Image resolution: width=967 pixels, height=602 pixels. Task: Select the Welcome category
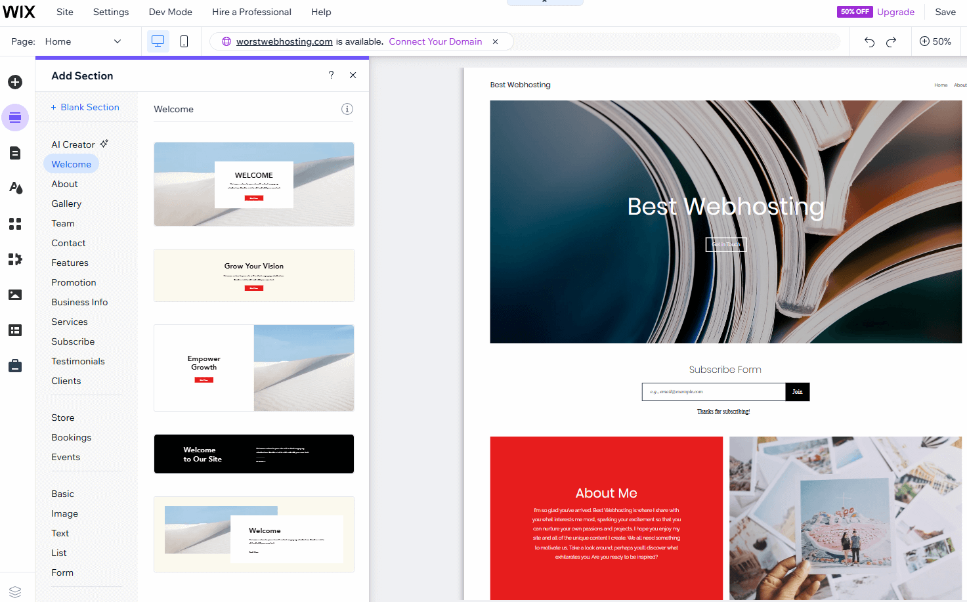(71, 164)
